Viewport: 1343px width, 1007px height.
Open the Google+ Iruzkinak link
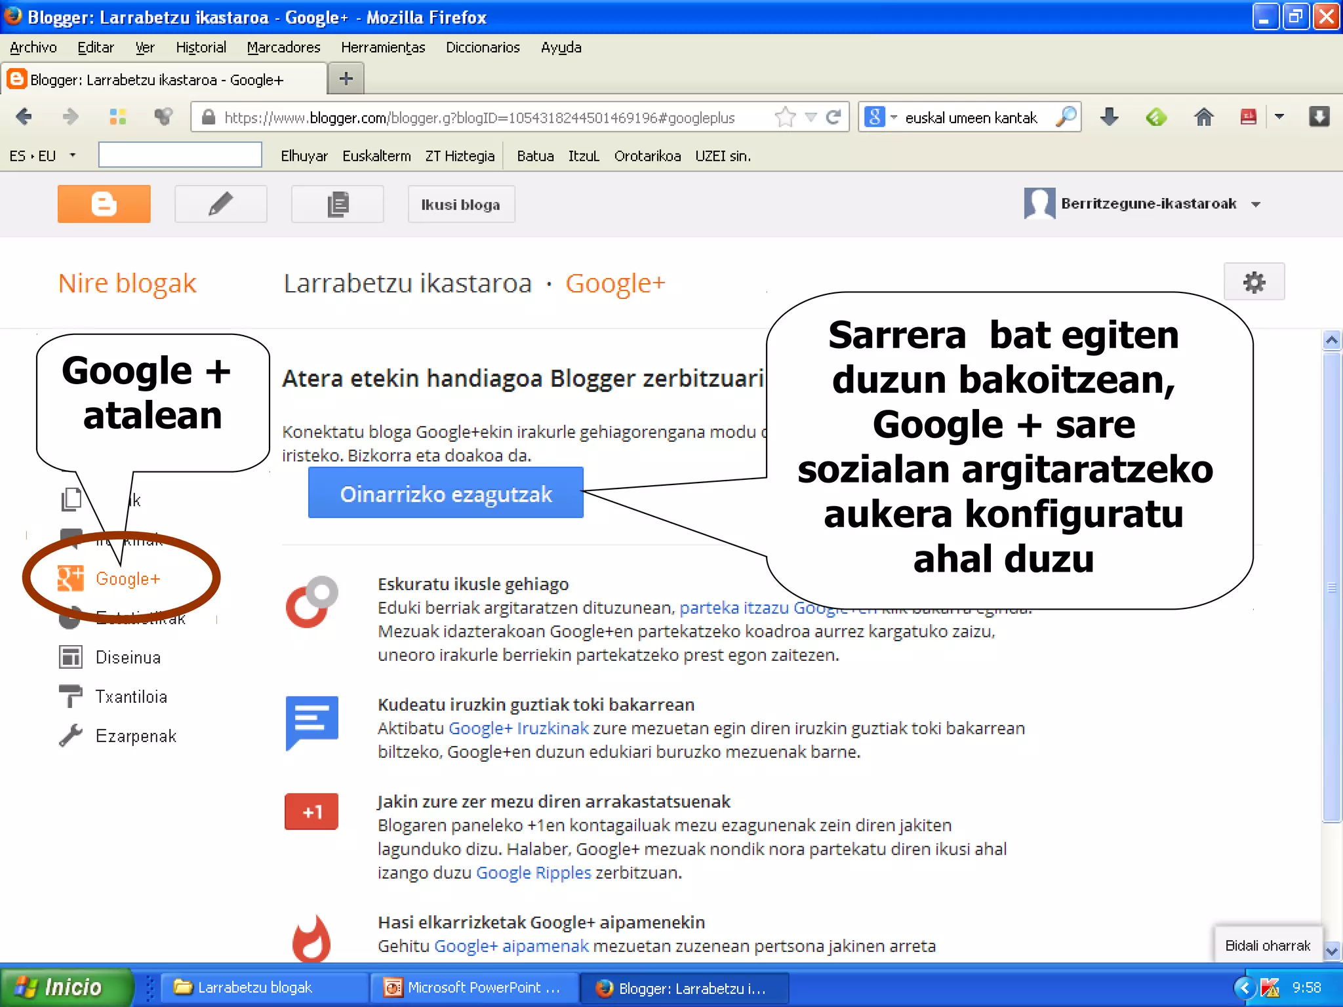click(x=518, y=728)
